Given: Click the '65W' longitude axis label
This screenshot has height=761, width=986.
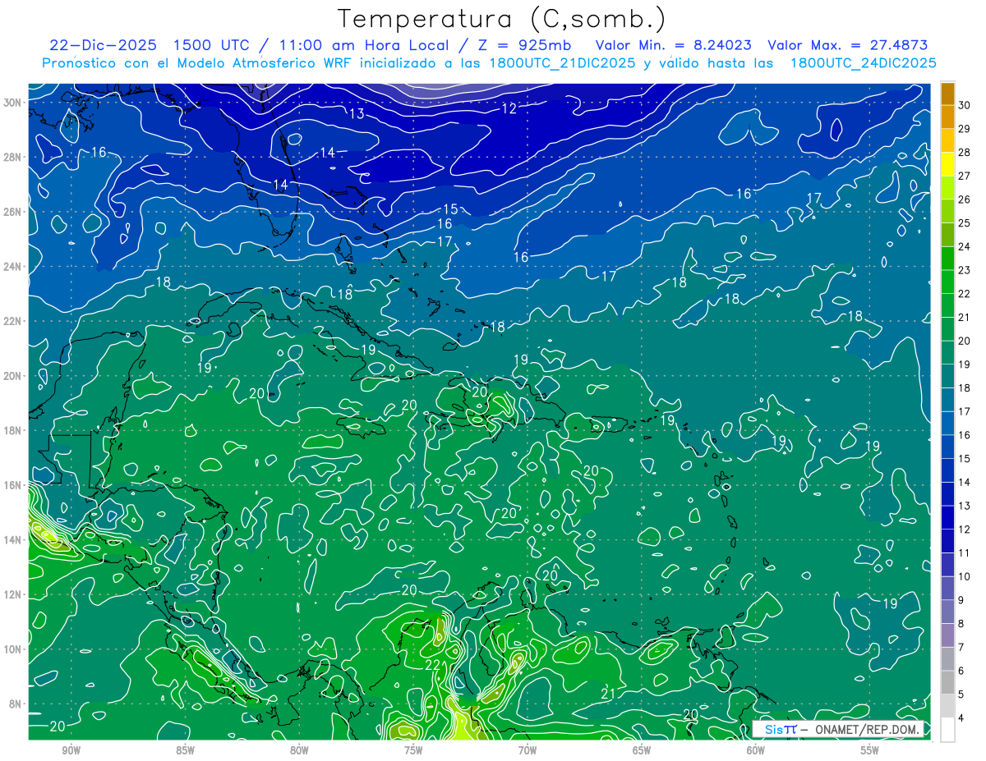Looking at the screenshot, I should pyautogui.click(x=642, y=750).
